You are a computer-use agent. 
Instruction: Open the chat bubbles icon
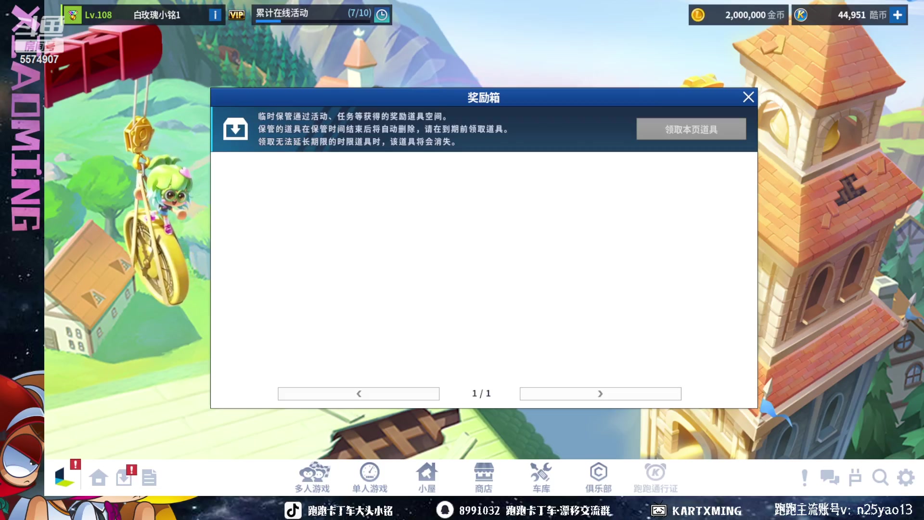pos(830,478)
